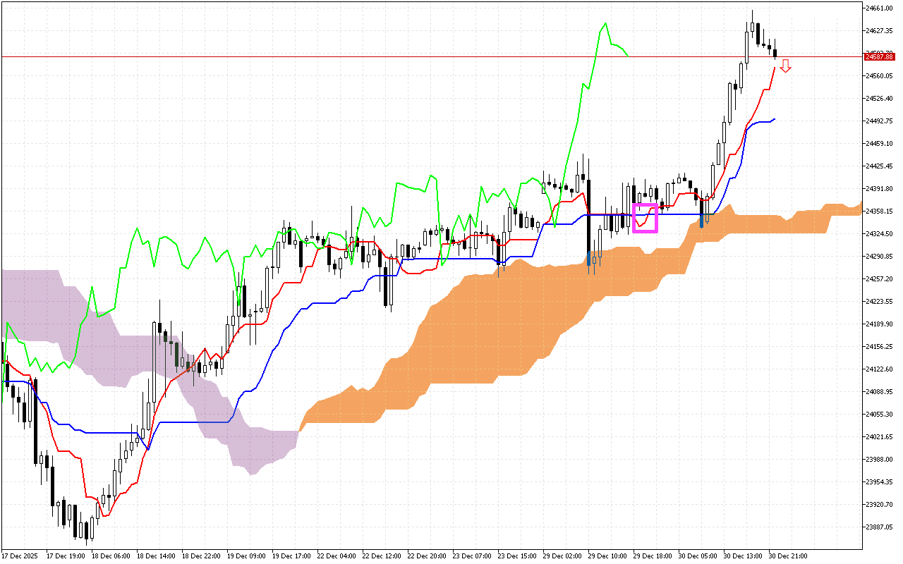The image size is (903, 564).
Task: Click the 30 Dec 21:00 time label
Action: (x=787, y=556)
